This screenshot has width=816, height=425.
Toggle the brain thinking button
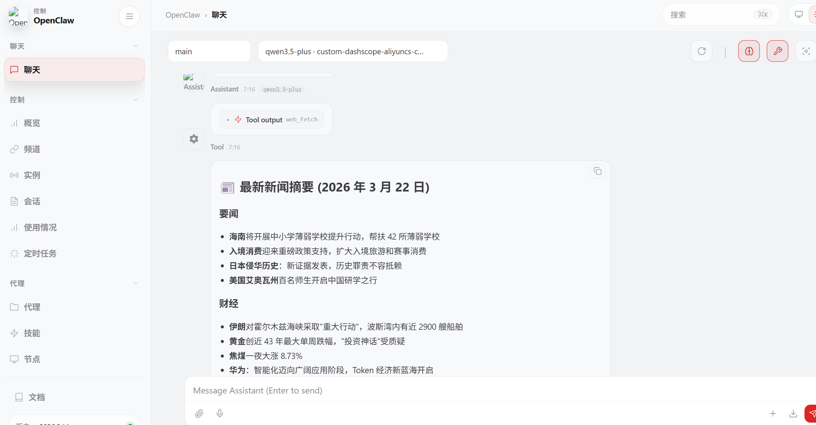pyautogui.click(x=749, y=51)
